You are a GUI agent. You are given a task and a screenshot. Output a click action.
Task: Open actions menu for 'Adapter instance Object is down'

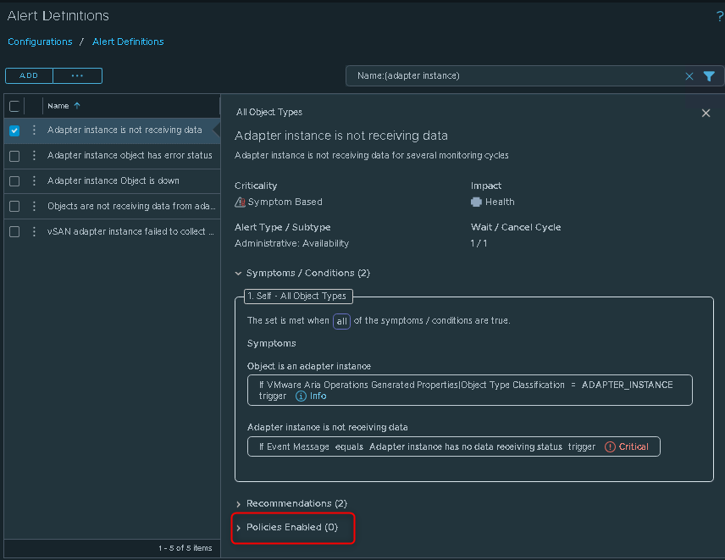click(x=35, y=180)
